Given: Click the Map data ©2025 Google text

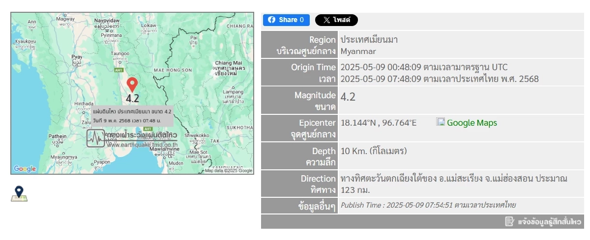Looking at the screenshot, I should 229,171.
